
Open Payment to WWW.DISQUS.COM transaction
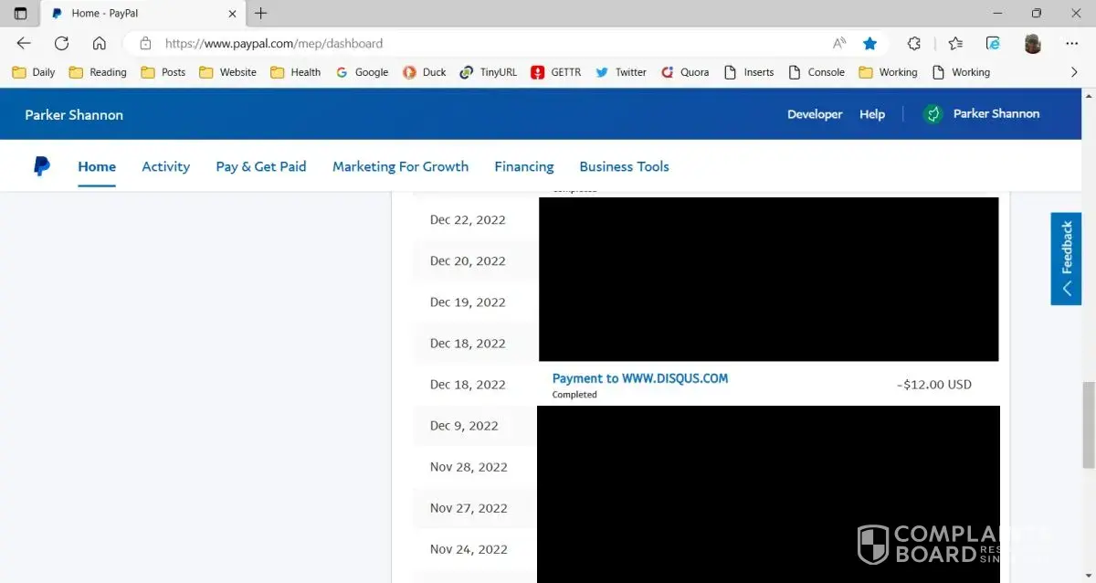tap(640, 378)
